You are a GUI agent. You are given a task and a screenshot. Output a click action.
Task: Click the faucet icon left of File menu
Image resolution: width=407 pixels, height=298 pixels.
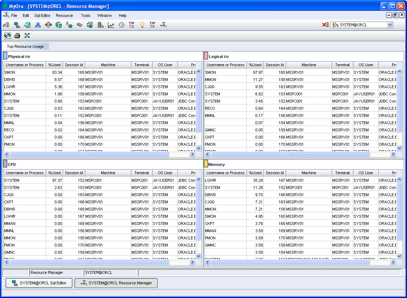coord(6,15)
